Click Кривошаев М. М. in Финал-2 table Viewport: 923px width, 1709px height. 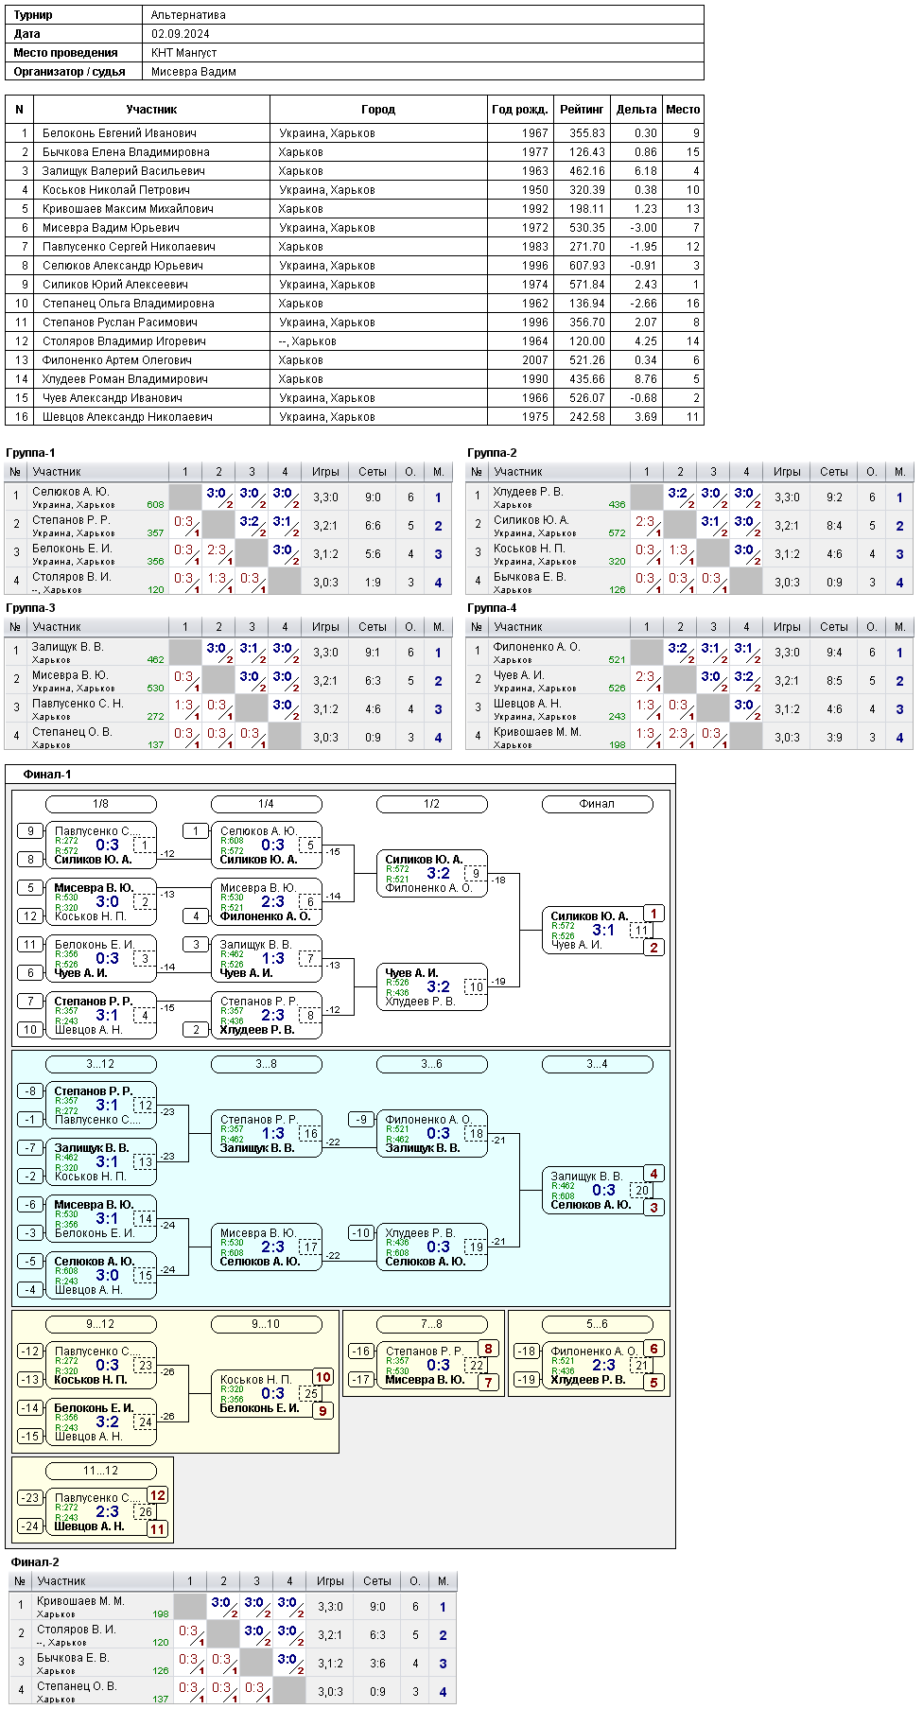click(80, 1601)
